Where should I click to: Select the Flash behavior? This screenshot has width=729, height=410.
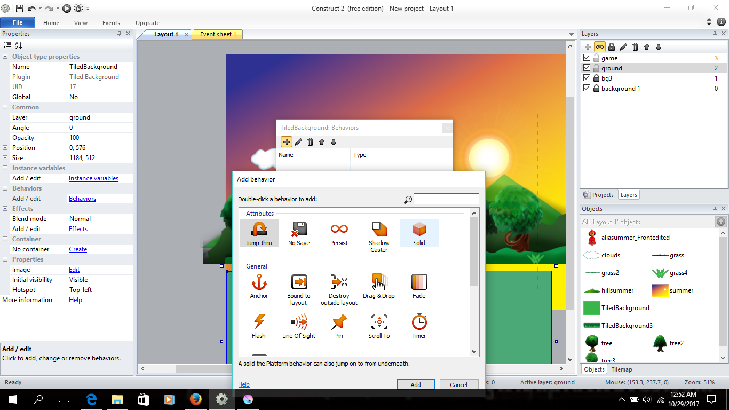coord(259,326)
